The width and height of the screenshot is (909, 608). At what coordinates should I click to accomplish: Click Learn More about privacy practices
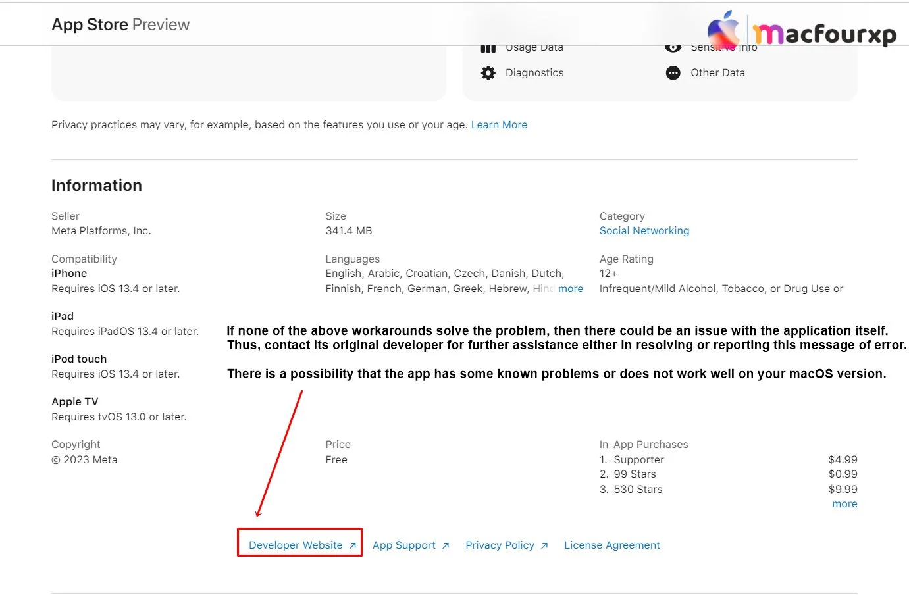point(499,124)
